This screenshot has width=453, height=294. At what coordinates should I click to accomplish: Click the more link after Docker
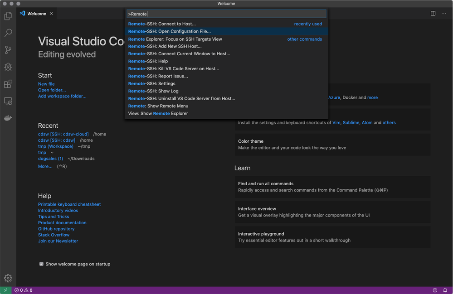(372, 97)
